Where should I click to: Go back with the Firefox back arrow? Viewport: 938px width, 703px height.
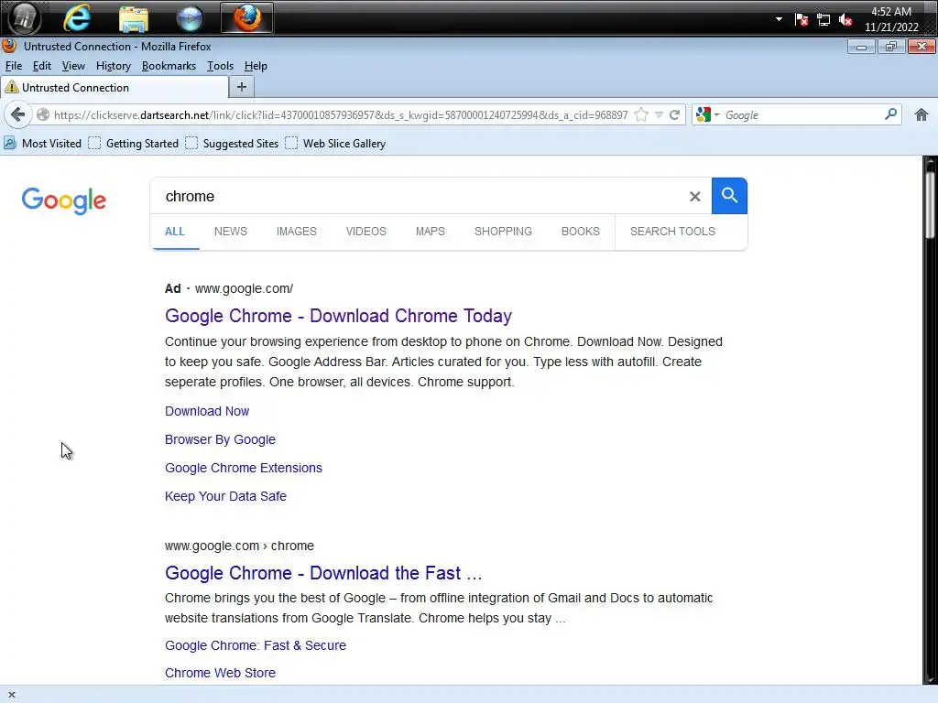(18, 114)
